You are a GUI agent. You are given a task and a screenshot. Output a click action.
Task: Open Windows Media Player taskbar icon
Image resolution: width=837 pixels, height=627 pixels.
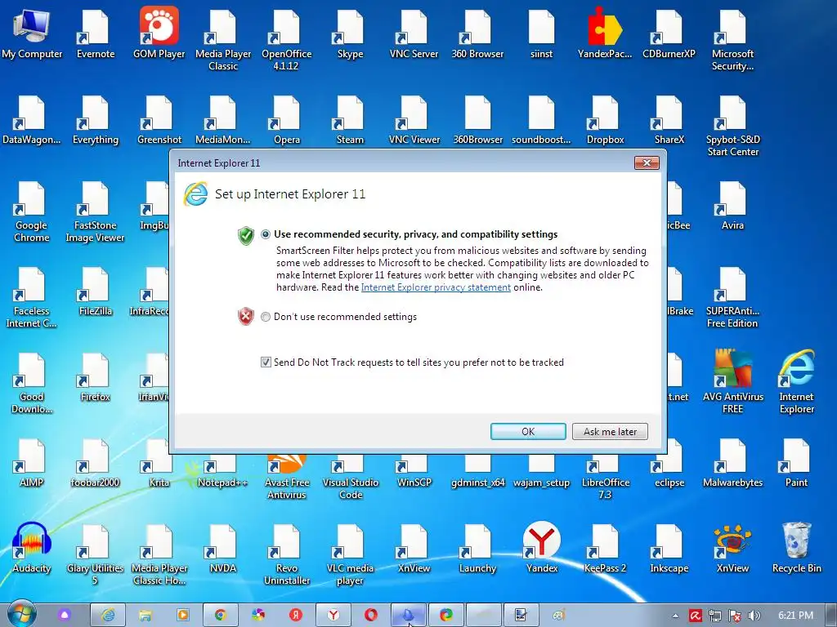coord(182,616)
